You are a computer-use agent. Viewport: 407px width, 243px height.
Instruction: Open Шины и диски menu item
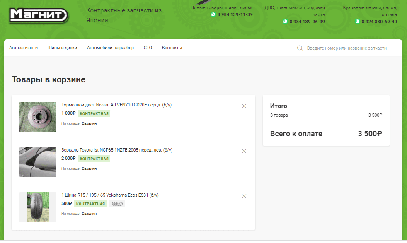62,48
